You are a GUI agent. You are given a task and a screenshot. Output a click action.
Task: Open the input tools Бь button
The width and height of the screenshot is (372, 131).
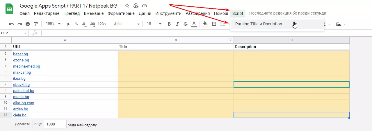click(339, 24)
